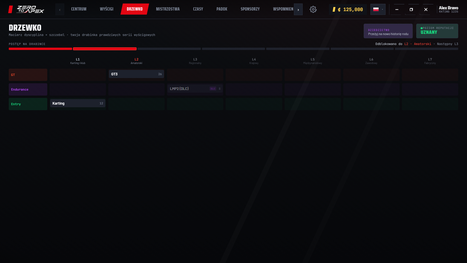Image resolution: width=467 pixels, height=263 pixels.
Task: Click the Zero to Apex logo
Action: 26,9
